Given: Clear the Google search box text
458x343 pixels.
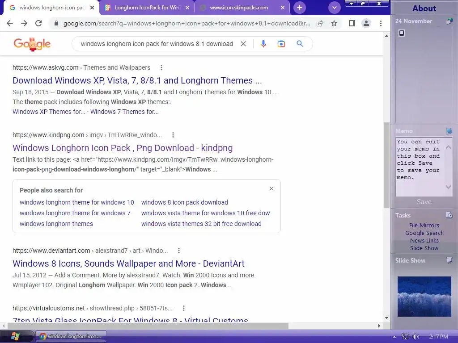Looking at the screenshot, I should pos(243,44).
